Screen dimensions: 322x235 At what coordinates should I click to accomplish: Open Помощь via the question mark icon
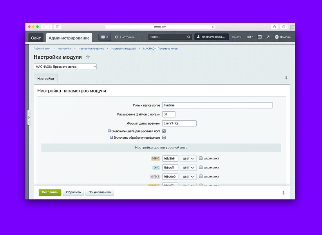point(277,37)
